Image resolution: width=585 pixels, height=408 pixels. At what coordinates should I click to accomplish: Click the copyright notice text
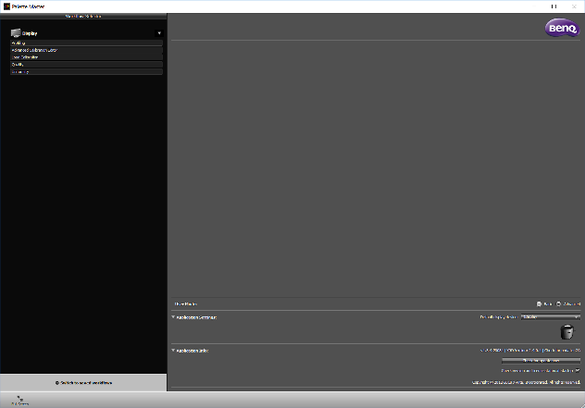point(526,382)
